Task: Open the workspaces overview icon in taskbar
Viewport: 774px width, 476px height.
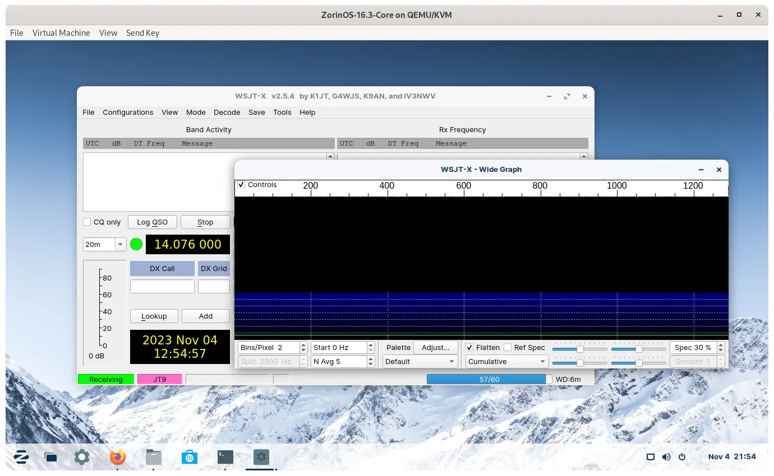Action: click(x=50, y=457)
